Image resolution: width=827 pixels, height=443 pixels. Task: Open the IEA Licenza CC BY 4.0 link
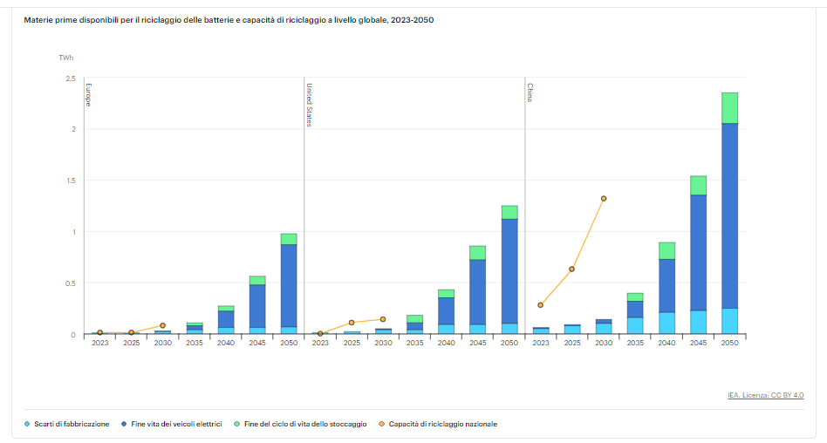(x=765, y=395)
